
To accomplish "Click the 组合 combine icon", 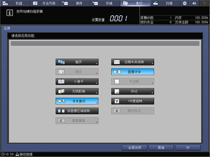I will click(x=61, y=72).
